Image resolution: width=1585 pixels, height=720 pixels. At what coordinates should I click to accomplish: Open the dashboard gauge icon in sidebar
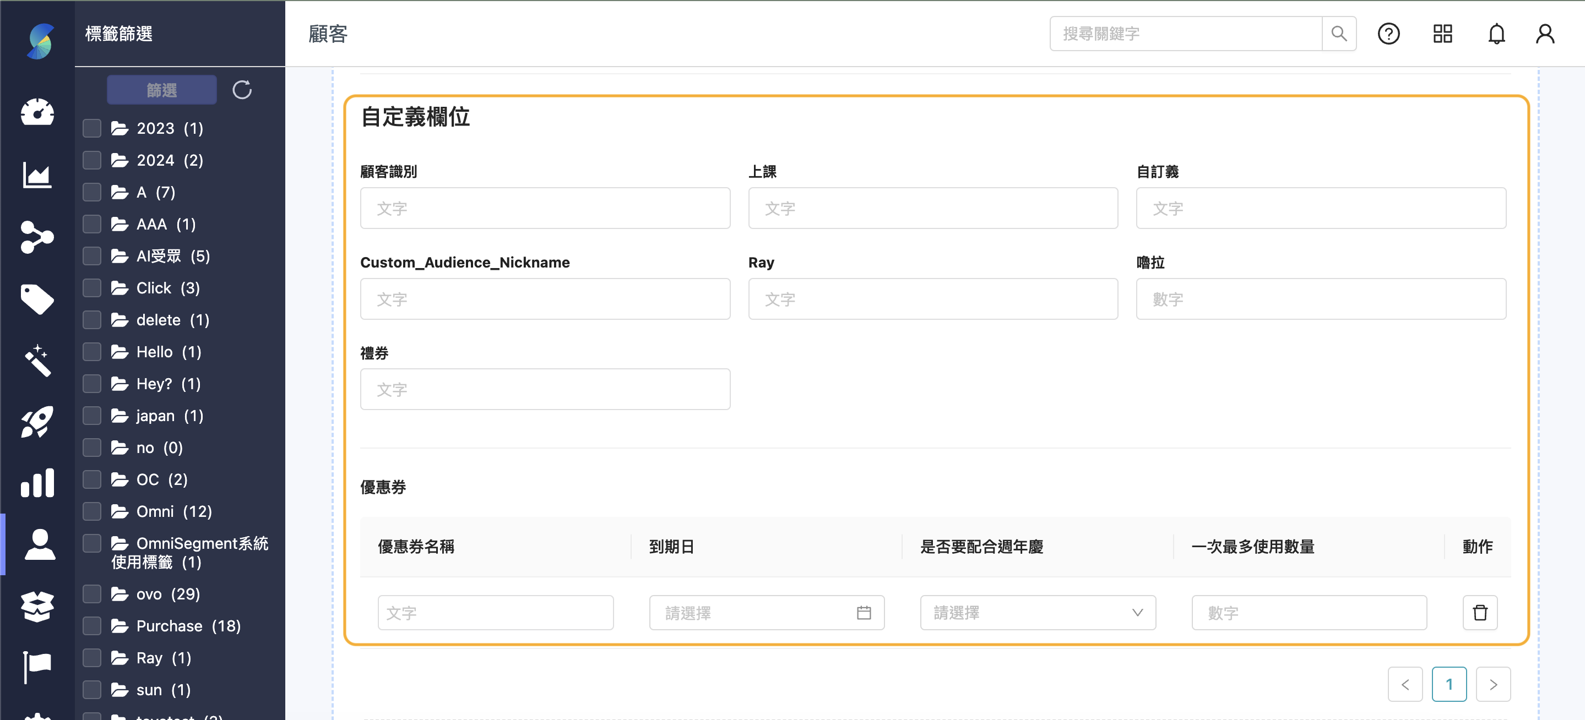[x=37, y=112]
